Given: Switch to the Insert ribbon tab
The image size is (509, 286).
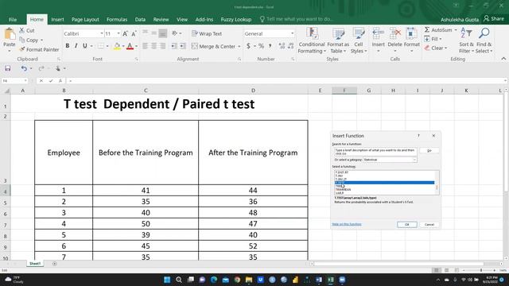Looking at the screenshot, I should tap(57, 19).
